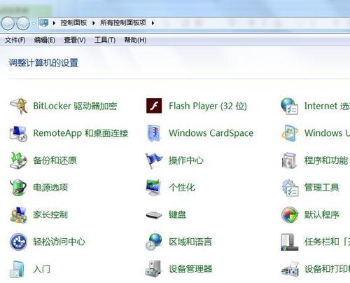Open the recent pages dropdown arrow

34,23
